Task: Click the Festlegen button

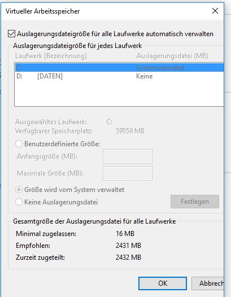Action: tap(195, 202)
